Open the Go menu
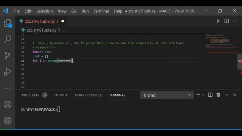This screenshot has height=136, width=242. 74,11
